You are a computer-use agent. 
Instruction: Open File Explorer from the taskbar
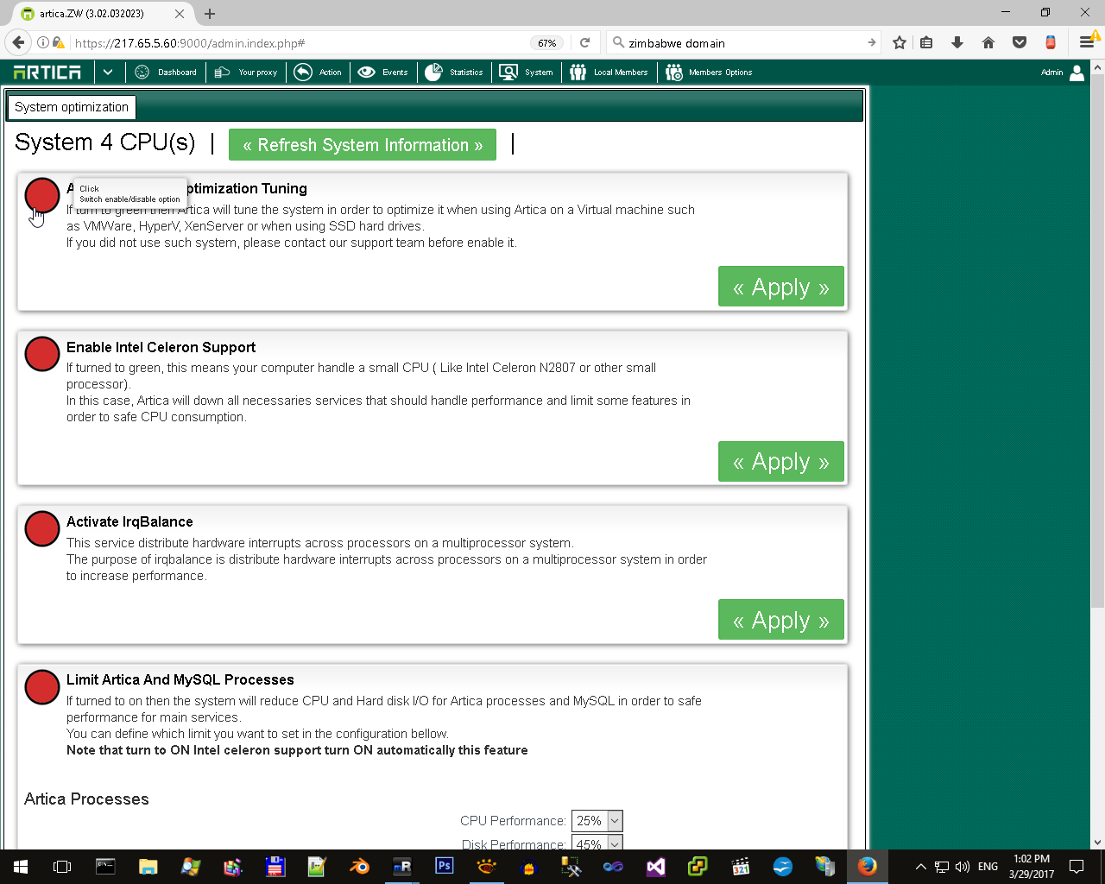[148, 866]
